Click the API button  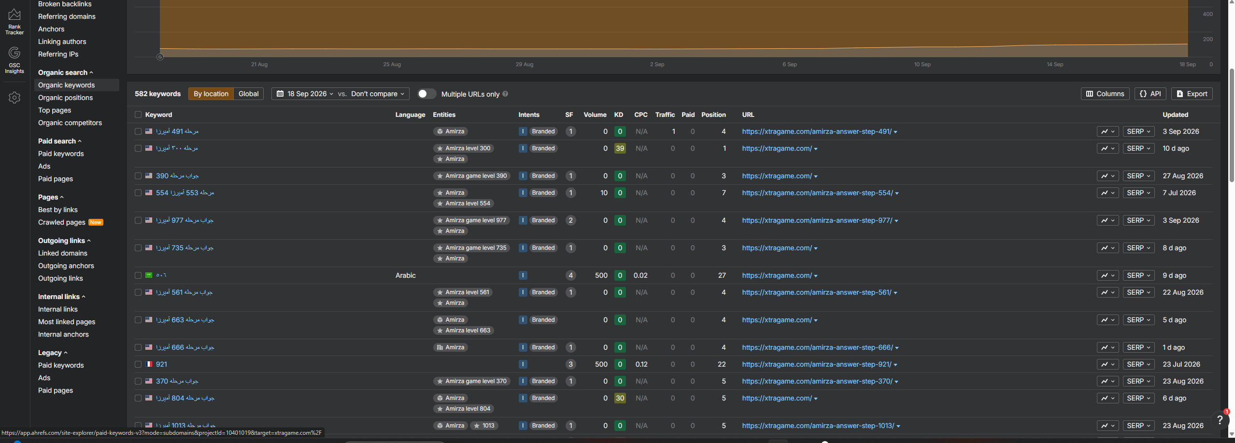click(1150, 94)
